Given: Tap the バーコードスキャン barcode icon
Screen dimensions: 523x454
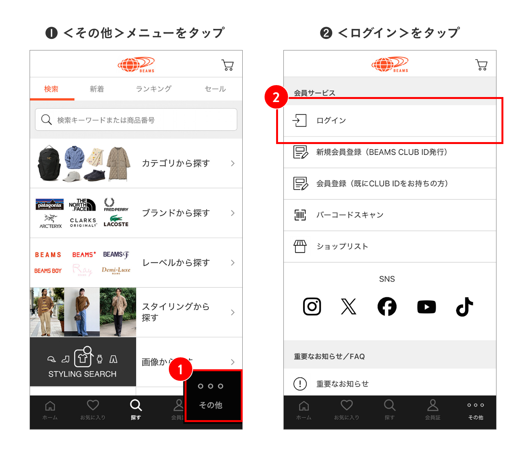Looking at the screenshot, I should 300,215.
